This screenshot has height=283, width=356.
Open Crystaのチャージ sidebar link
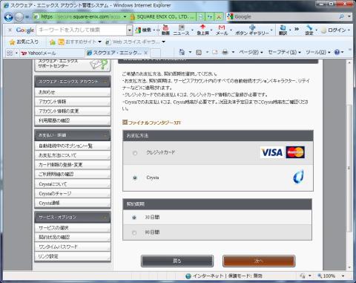pos(73,194)
